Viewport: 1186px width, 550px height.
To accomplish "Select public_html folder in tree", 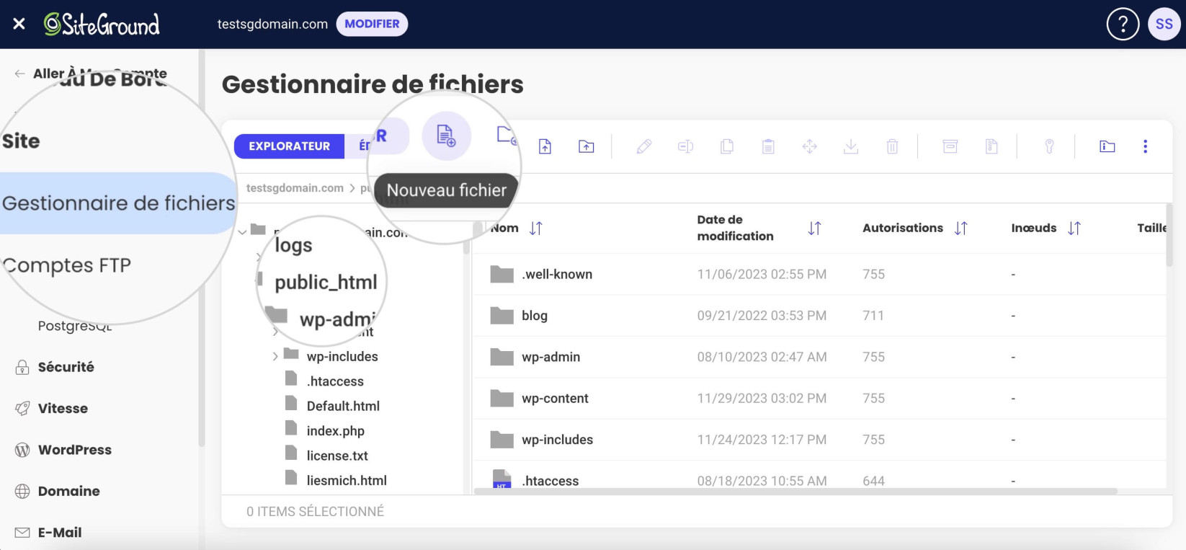I will click(x=326, y=282).
